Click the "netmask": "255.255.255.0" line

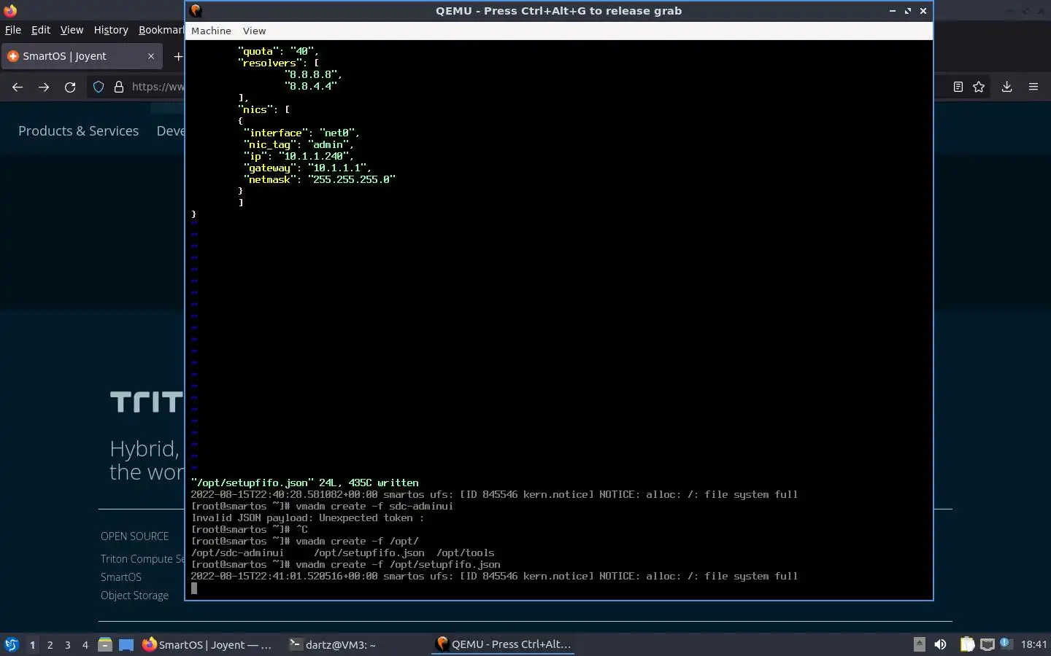click(x=320, y=179)
